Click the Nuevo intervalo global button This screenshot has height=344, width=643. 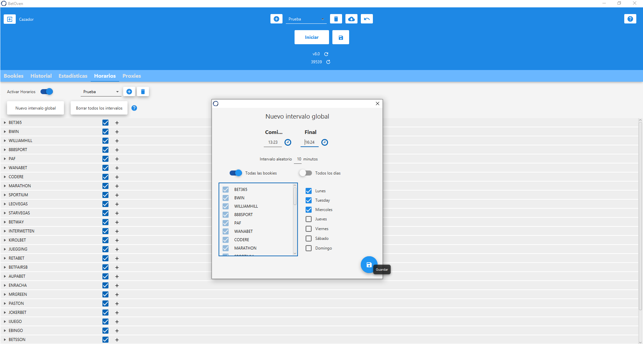tap(35, 108)
